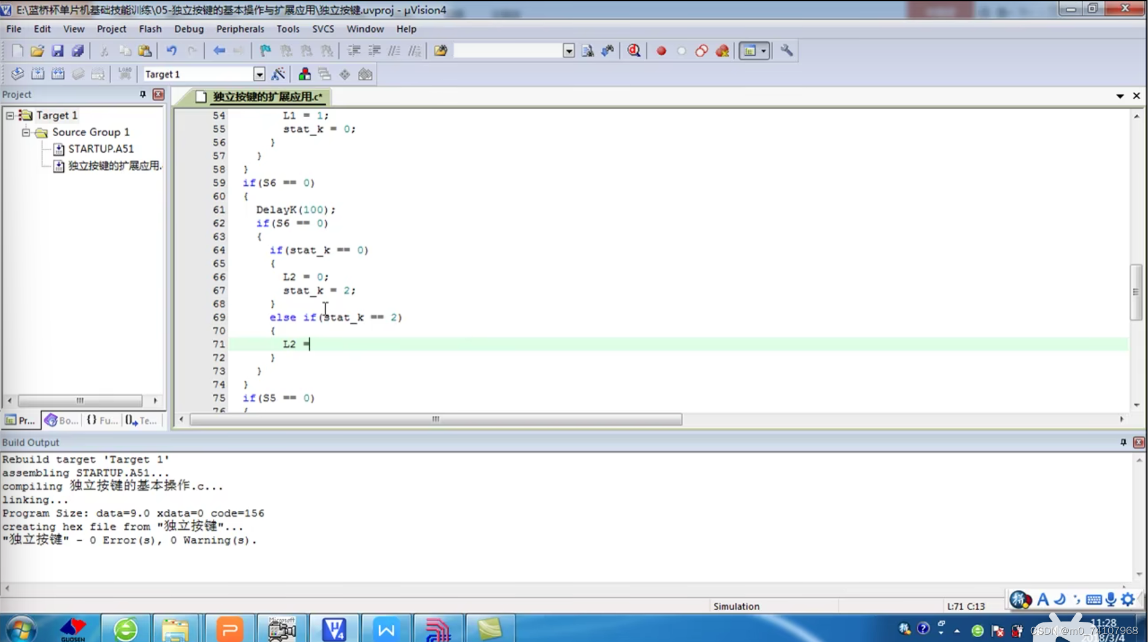Navigate backwards with blue left arrow

(x=219, y=51)
